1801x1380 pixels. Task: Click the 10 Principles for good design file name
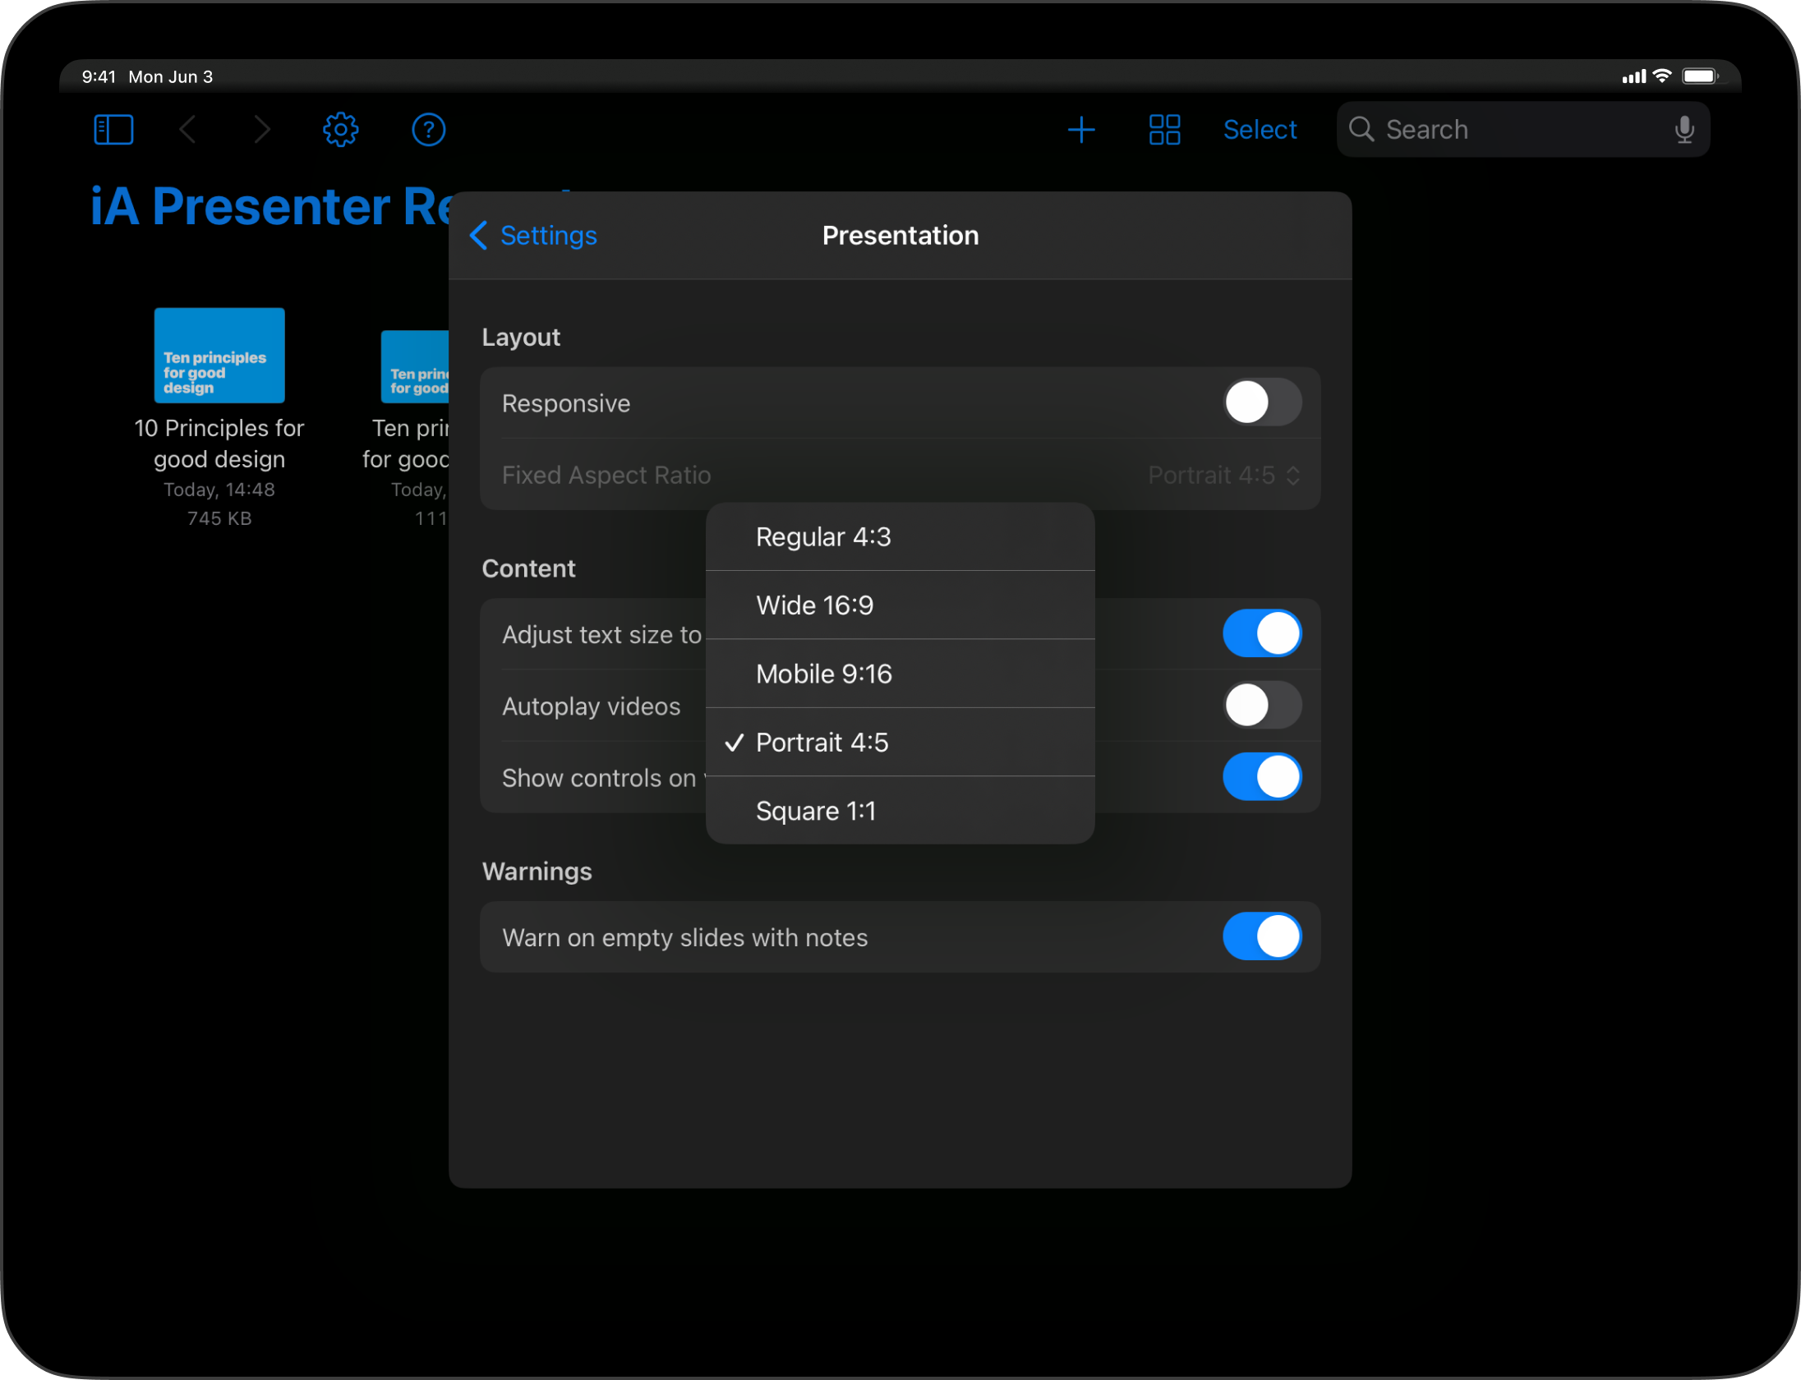(219, 444)
